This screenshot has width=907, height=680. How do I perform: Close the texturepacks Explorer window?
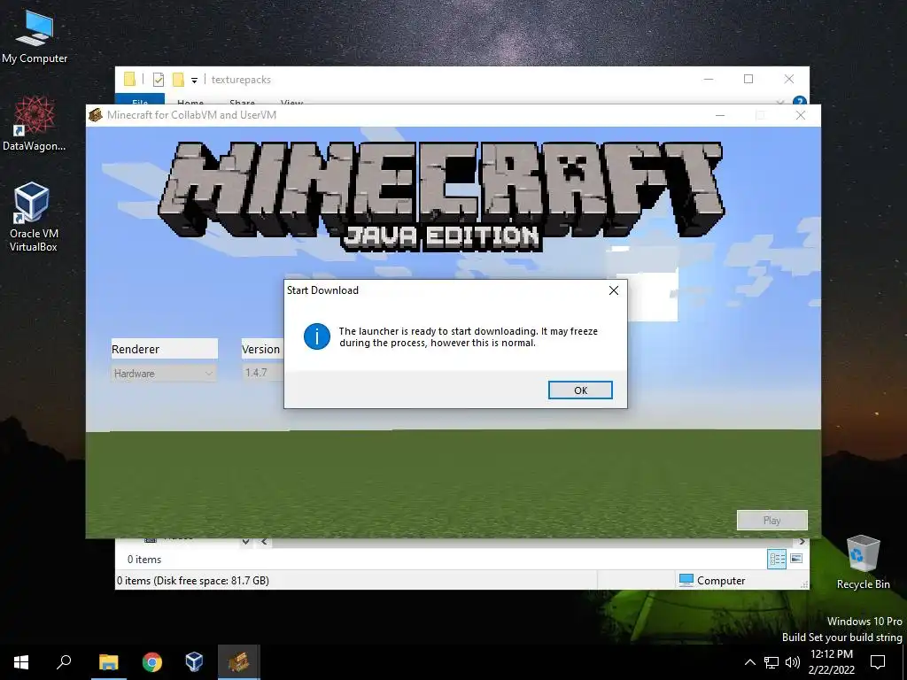(x=789, y=79)
